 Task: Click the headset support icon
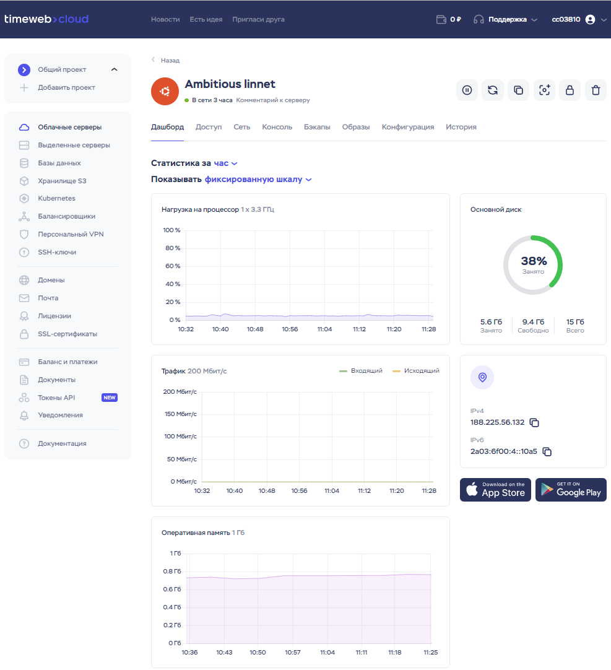[x=479, y=19]
